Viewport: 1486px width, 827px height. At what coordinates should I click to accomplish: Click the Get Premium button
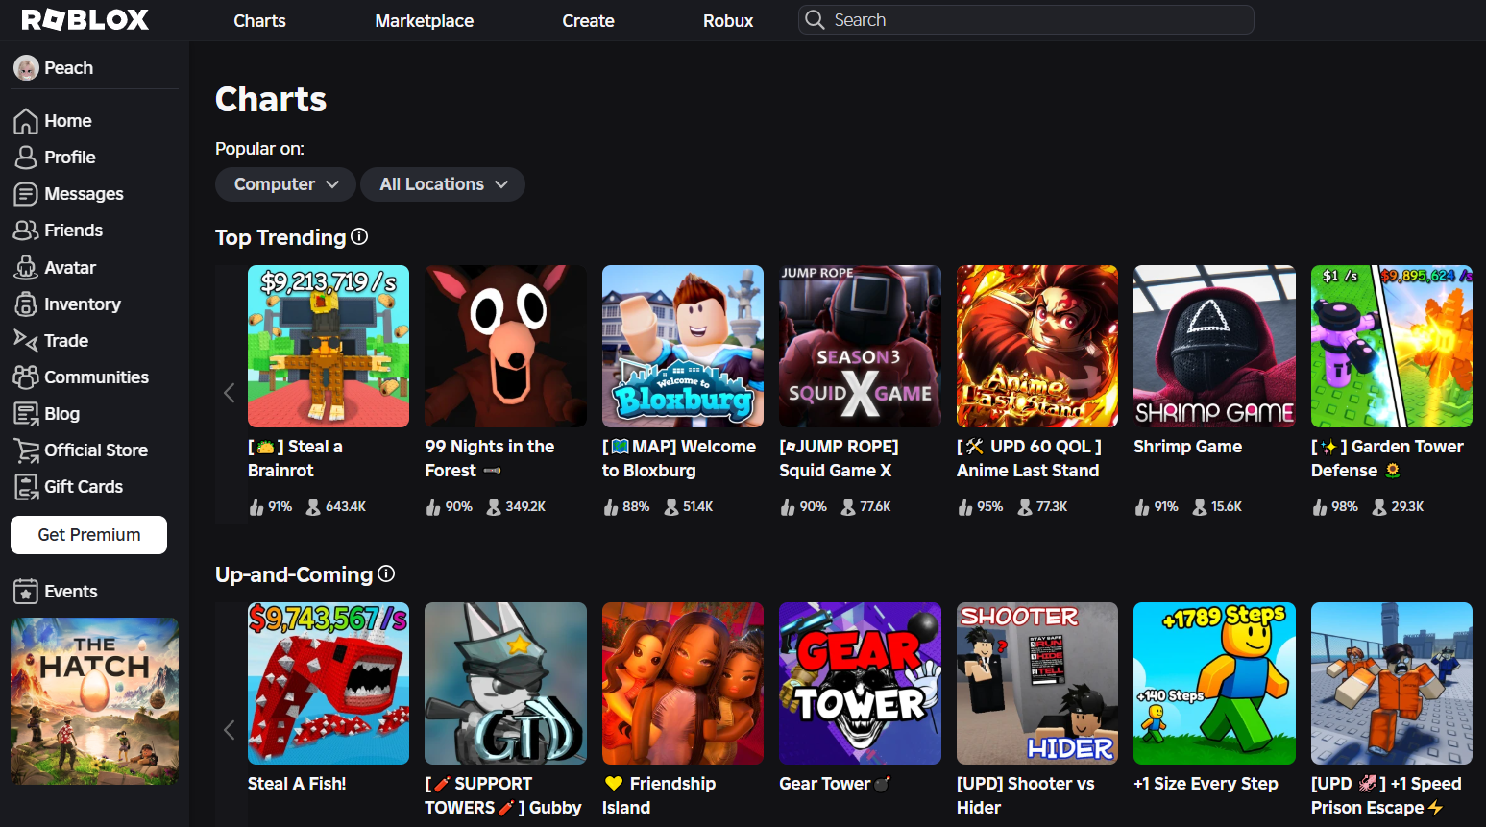pyautogui.click(x=88, y=535)
